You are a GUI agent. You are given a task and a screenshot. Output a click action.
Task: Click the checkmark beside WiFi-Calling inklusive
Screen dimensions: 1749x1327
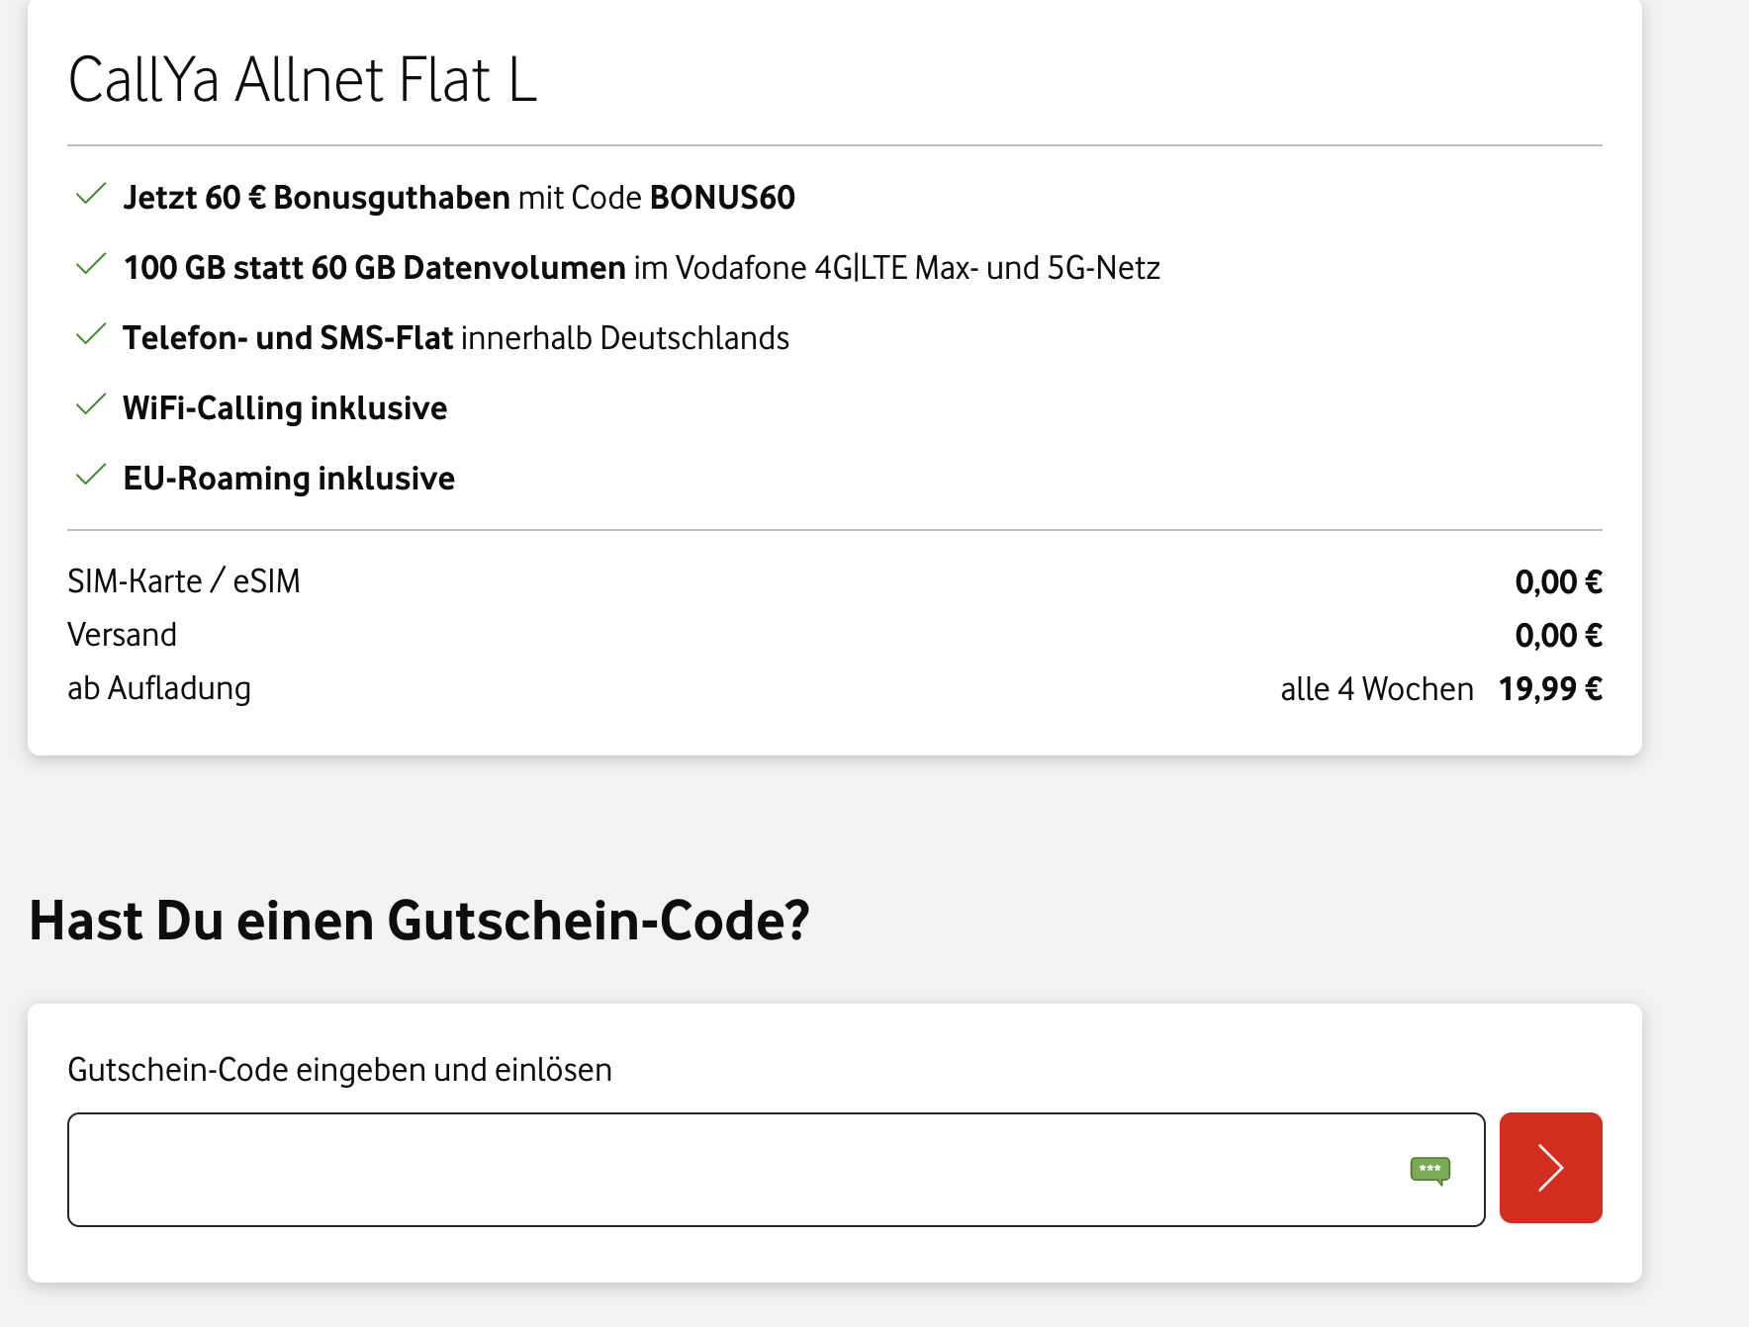click(x=91, y=405)
